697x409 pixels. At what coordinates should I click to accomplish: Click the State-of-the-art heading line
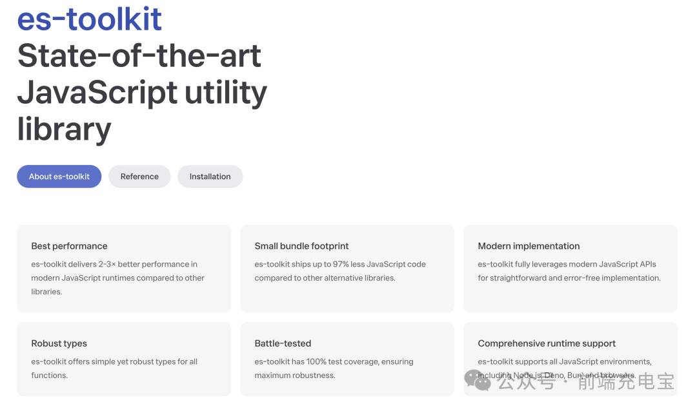coord(139,56)
